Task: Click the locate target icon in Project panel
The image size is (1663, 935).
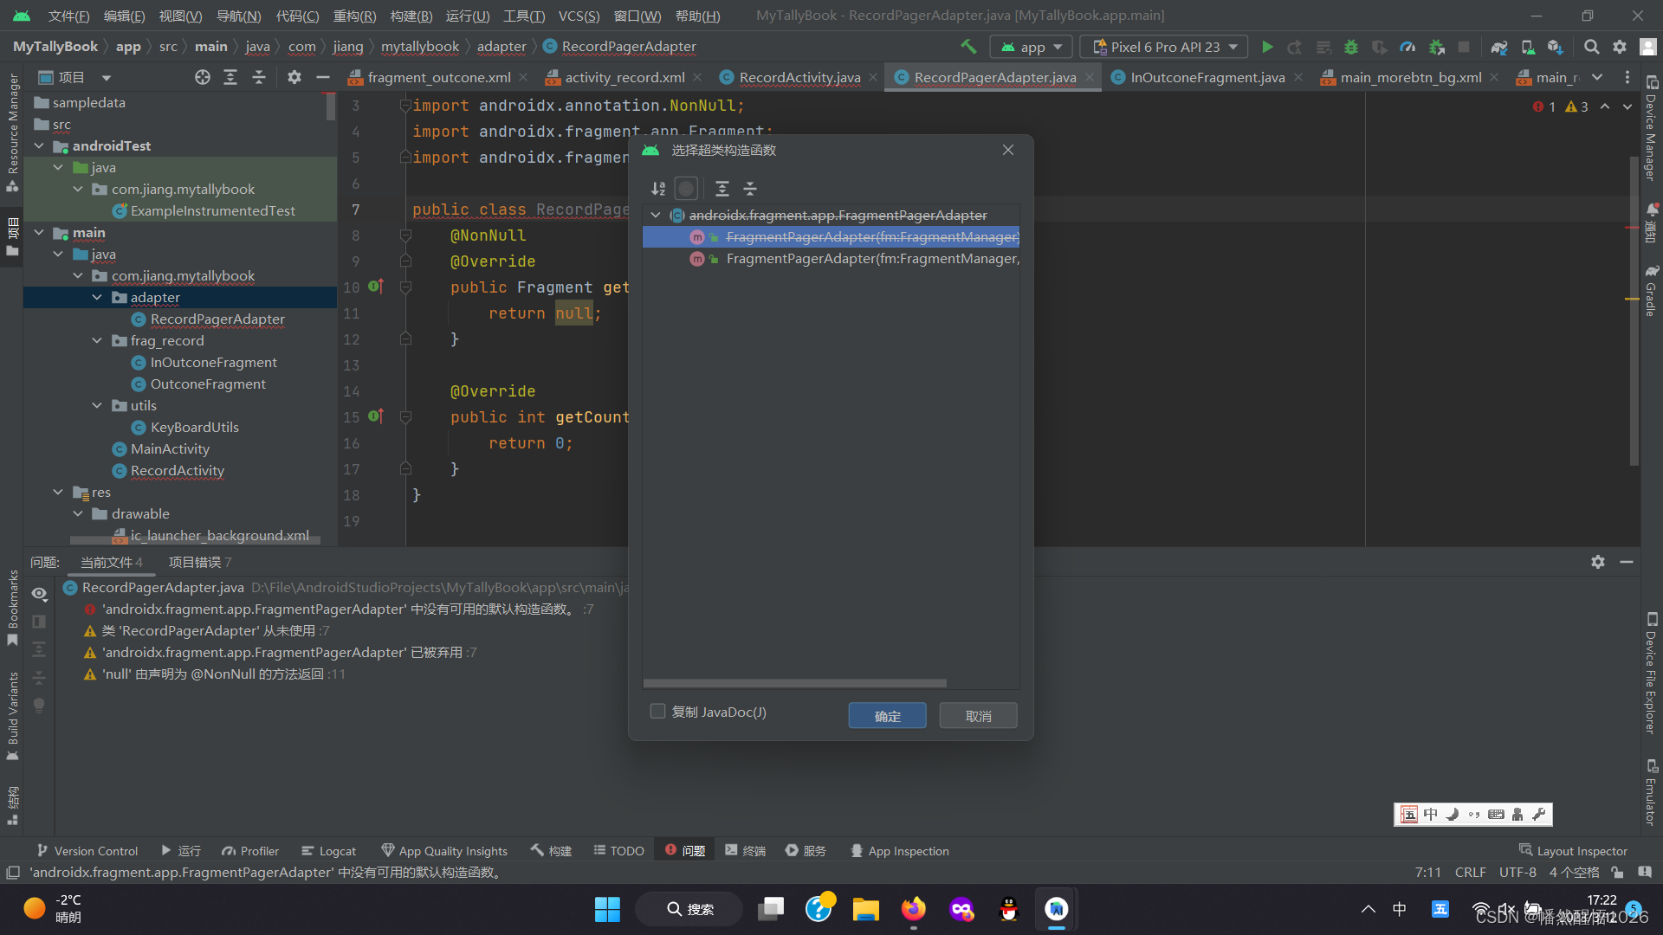Action: 203,77
